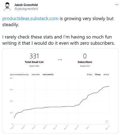Click the Jakob Greenfeld display name
Screen dimensions: 120x135
click(x=26, y=5)
